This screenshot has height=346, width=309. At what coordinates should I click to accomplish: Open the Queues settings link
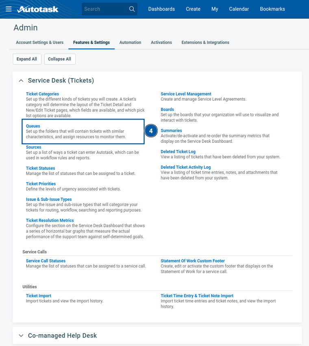(33, 126)
